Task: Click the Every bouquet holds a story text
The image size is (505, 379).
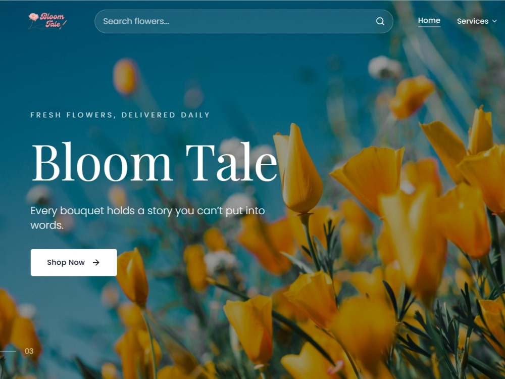Action: (147, 218)
